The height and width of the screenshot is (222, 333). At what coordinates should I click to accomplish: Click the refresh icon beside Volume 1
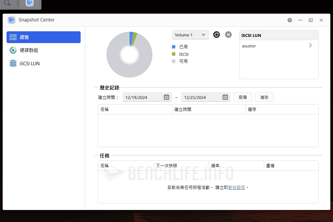(216, 35)
